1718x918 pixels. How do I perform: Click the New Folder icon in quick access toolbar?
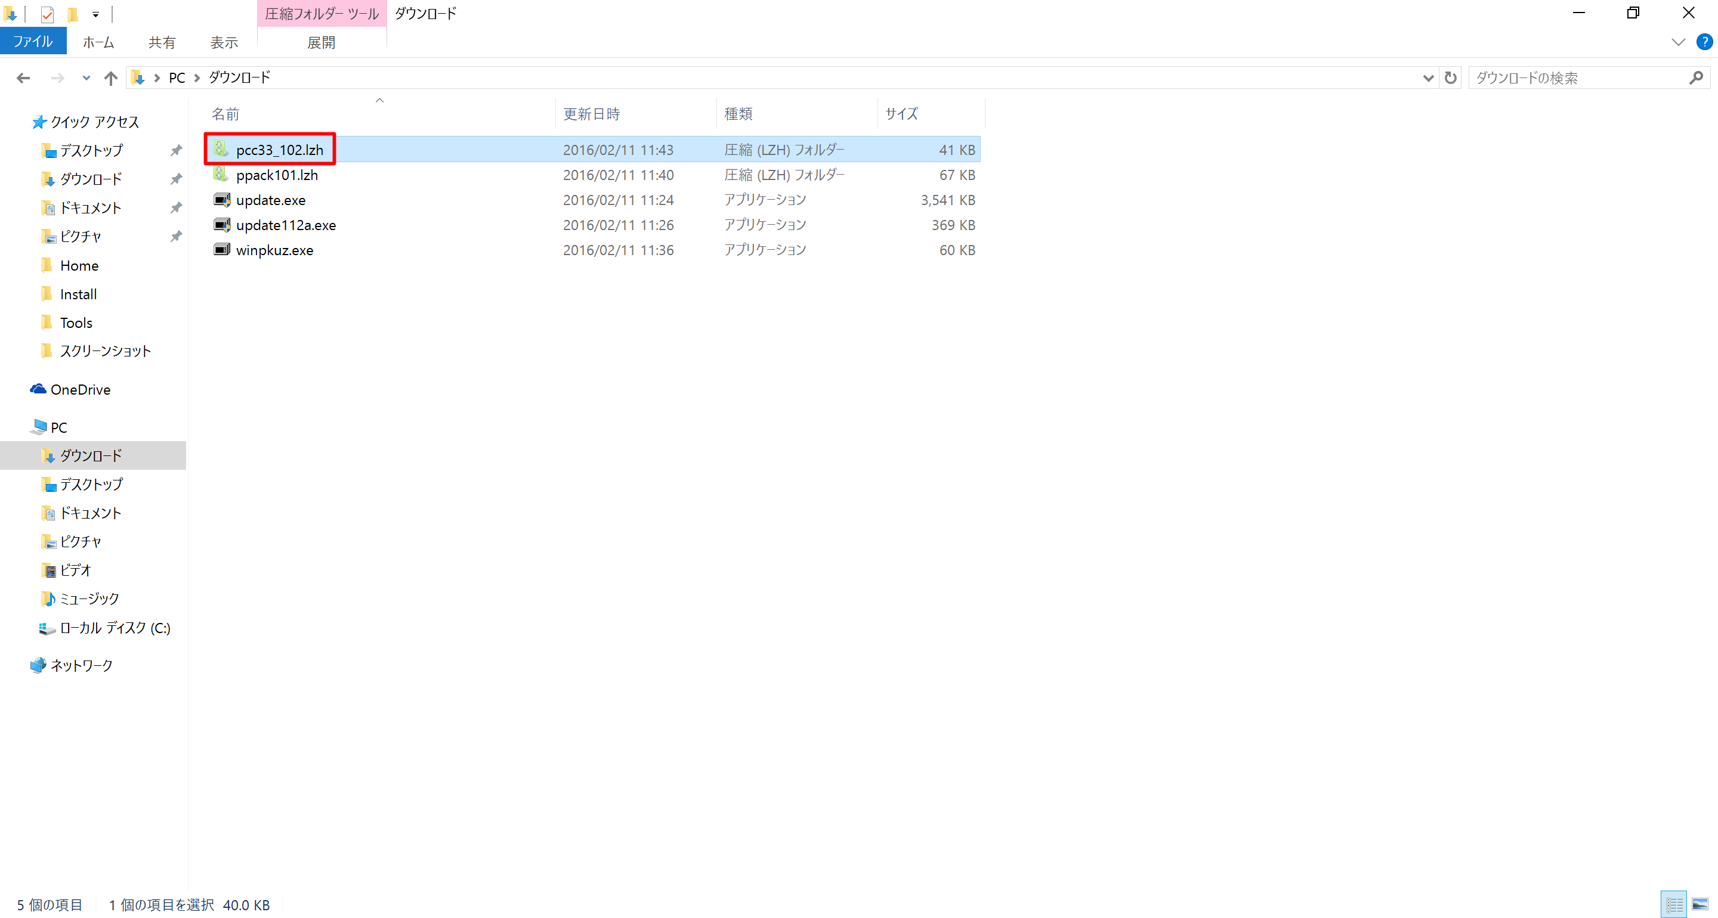pyautogui.click(x=73, y=14)
